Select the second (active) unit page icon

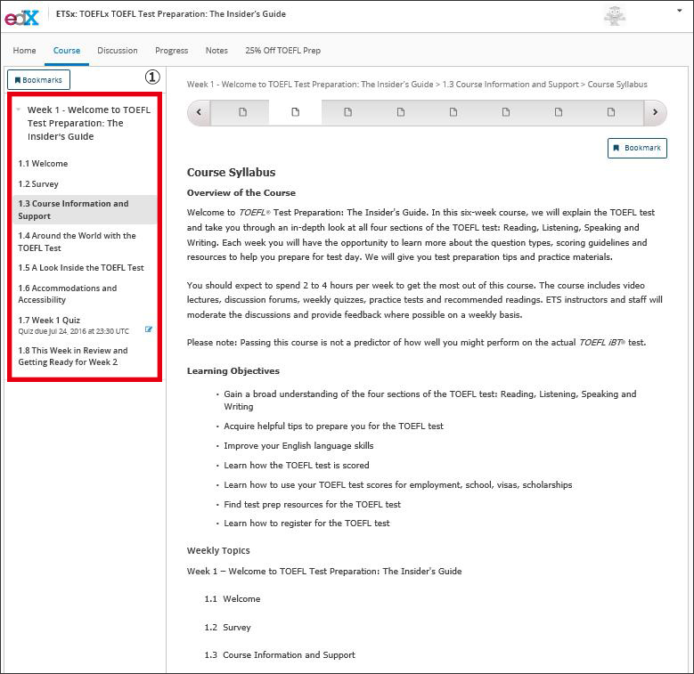(x=295, y=112)
